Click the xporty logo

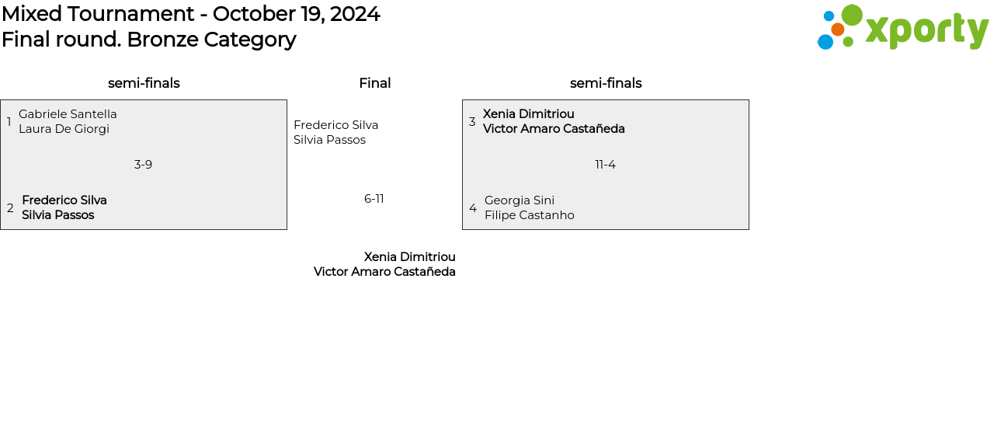click(902, 28)
